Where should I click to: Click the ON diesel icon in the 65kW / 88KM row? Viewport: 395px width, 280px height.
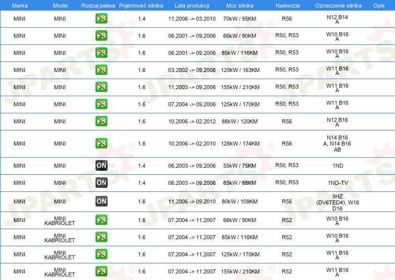101,183
